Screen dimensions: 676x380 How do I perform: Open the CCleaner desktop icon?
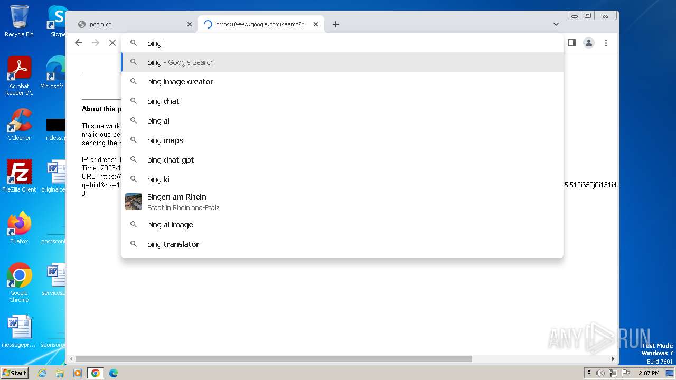pyautogui.click(x=19, y=125)
